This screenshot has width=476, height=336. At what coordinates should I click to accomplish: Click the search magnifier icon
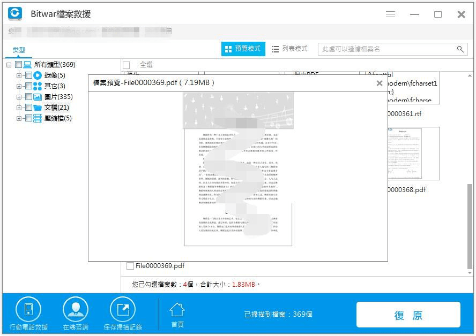click(x=460, y=49)
